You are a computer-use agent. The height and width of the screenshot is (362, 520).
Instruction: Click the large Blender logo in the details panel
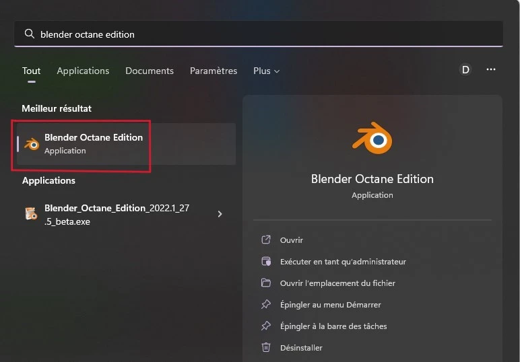(372, 138)
